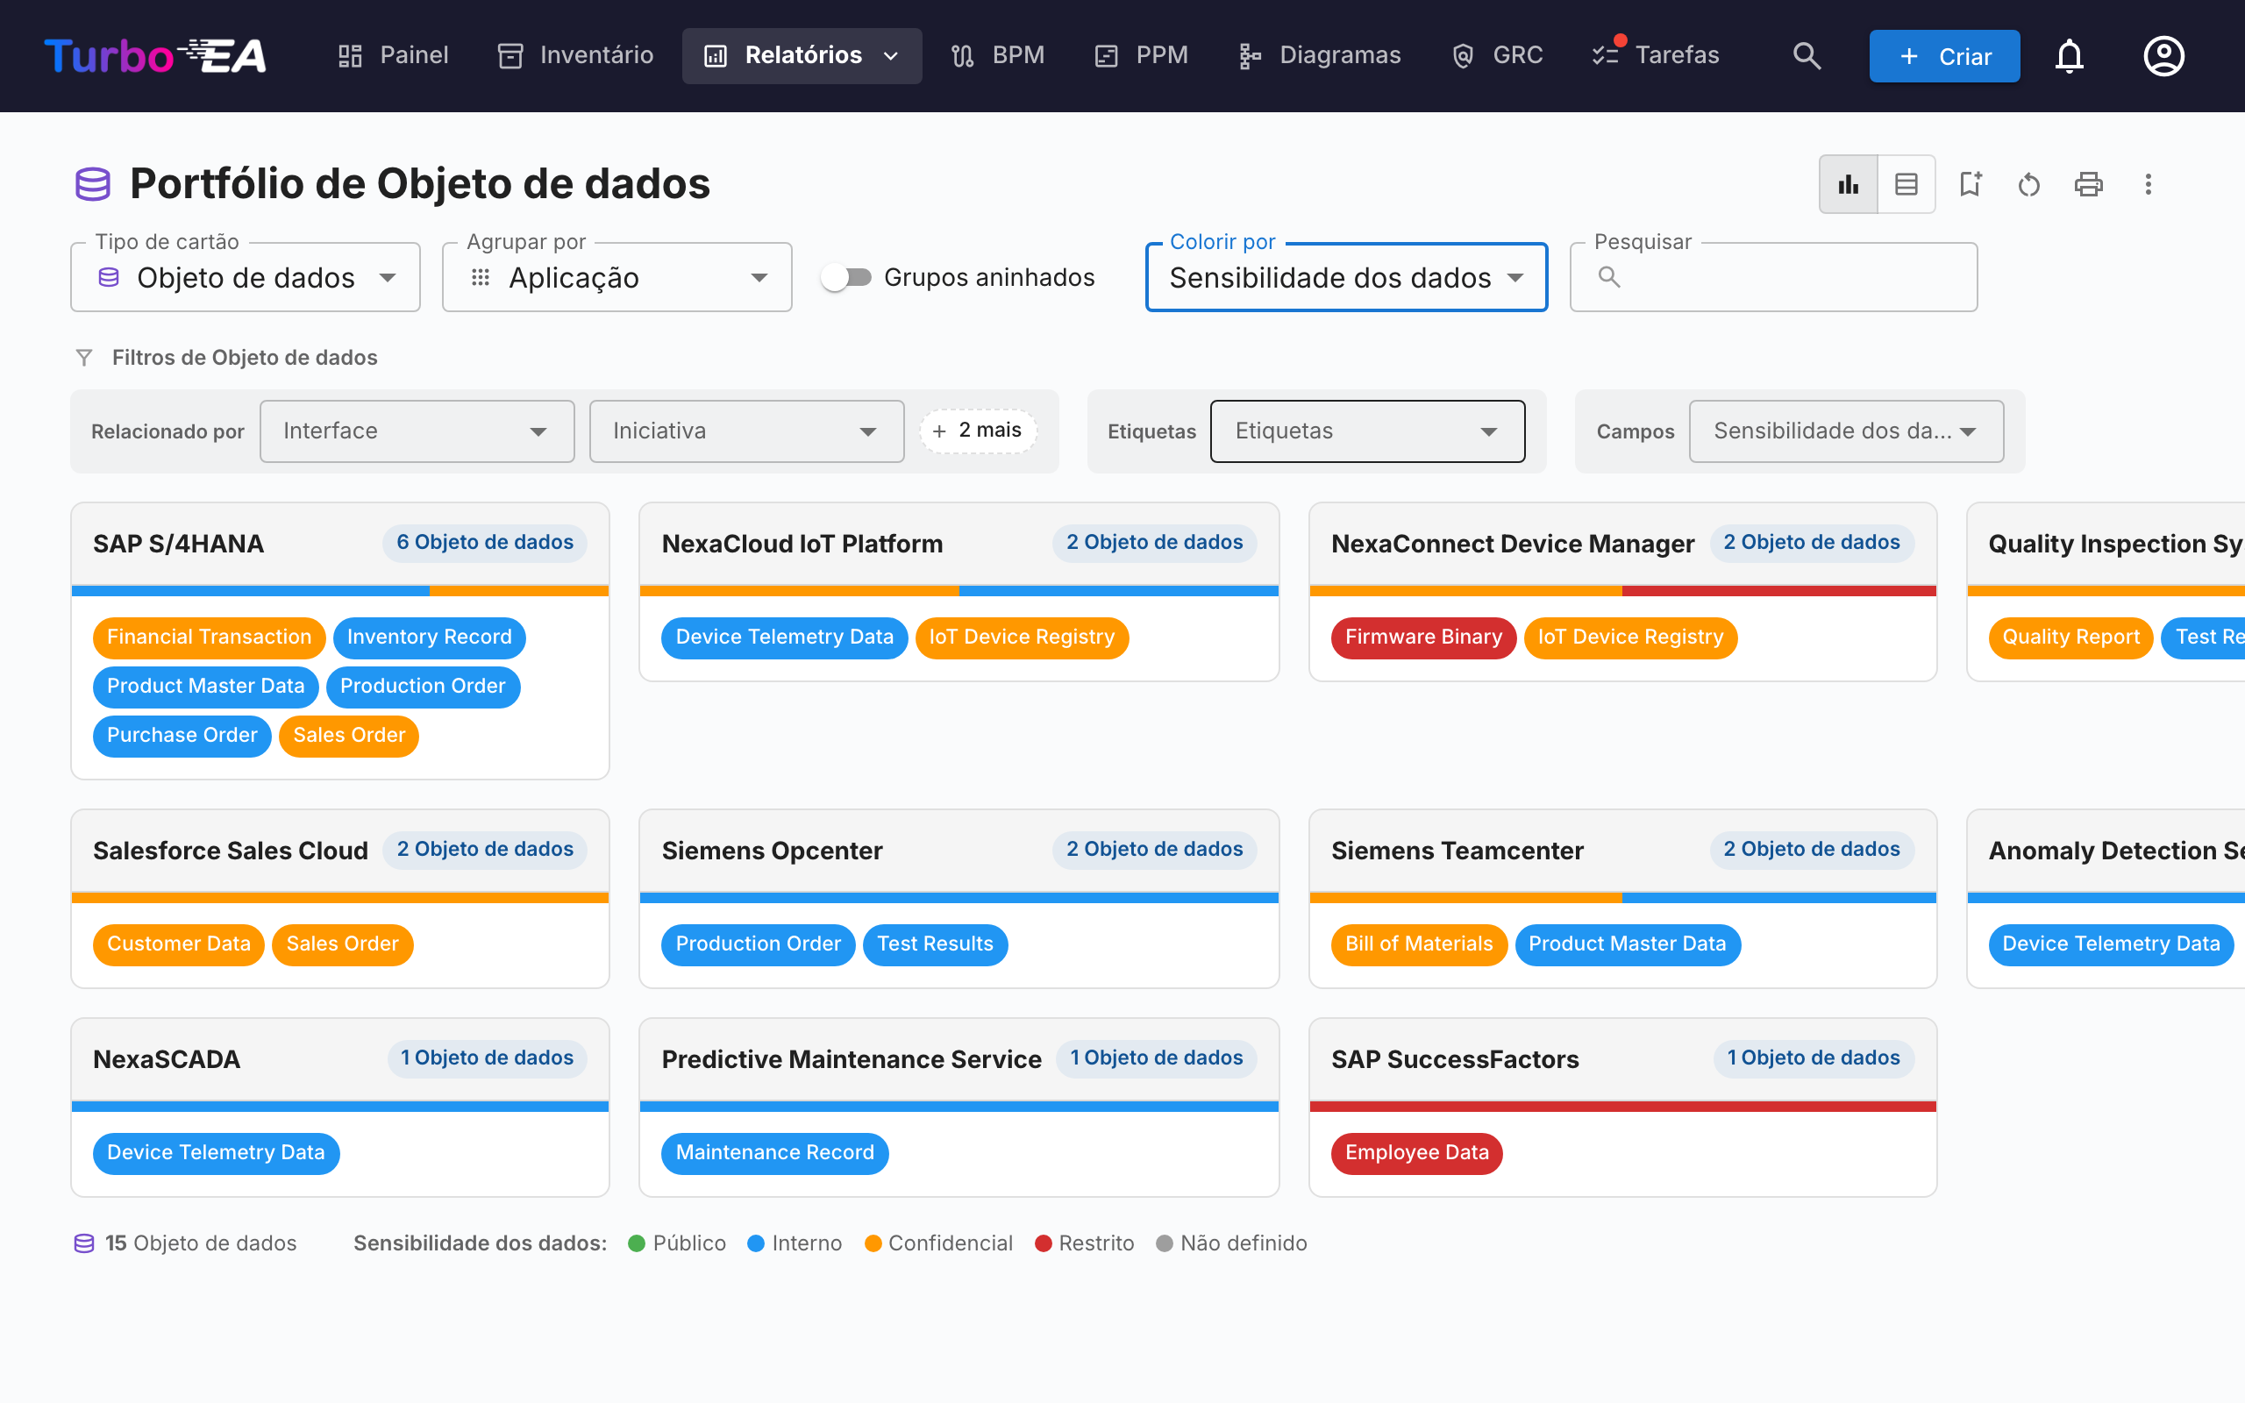Click the SAP S/4HANA group title
Image resolution: width=2245 pixels, height=1403 pixels.
[x=178, y=544]
